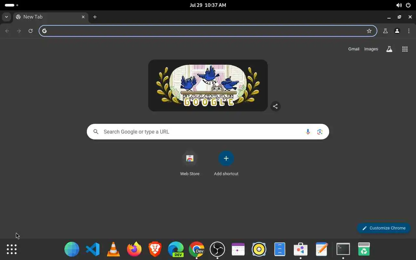
Task: Open the Software store bag icon
Action: (x=301, y=249)
